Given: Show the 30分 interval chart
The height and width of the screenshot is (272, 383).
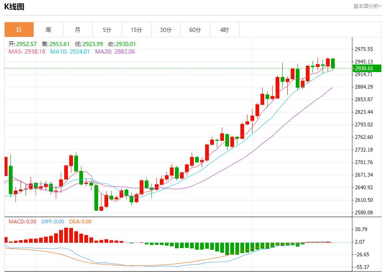Looking at the screenshot, I should pyautogui.click(x=166, y=30).
